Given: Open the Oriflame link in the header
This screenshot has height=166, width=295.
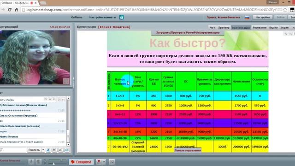Looking at the screenshot, I should click(77, 18).
